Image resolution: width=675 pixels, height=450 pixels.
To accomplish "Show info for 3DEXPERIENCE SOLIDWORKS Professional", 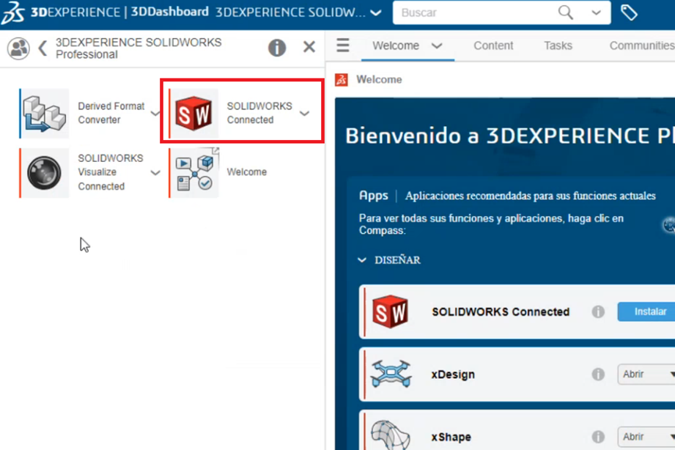I will click(277, 48).
